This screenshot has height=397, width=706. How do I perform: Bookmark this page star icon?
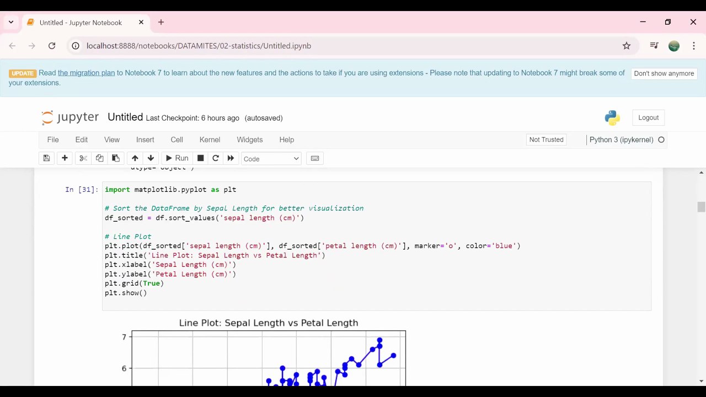627,46
